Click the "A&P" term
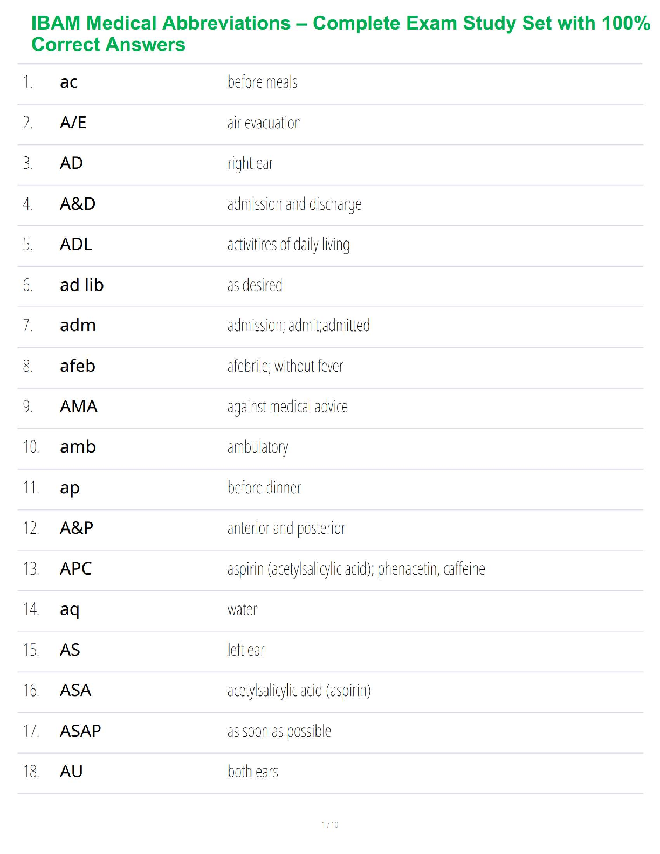The width and height of the screenshot is (660, 854). coord(77,528)
